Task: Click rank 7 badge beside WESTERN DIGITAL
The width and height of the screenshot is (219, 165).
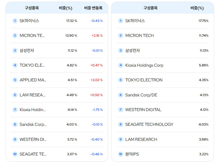Action: coord(121,110)
